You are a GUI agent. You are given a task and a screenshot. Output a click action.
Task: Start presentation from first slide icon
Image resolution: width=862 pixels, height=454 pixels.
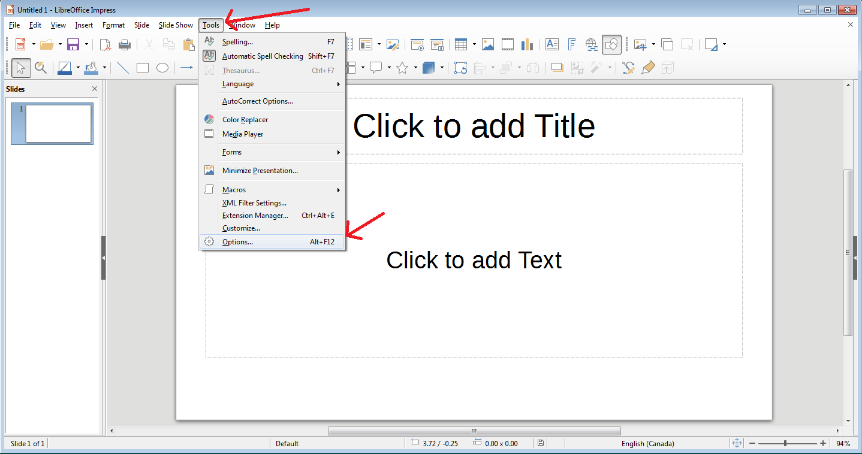pos(417,44)
